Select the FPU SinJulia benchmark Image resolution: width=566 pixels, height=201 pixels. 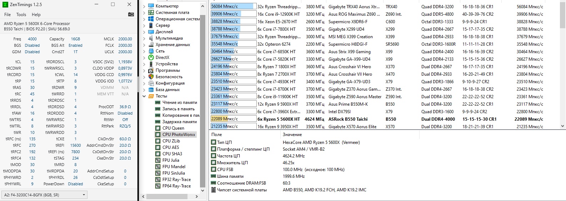174,173
